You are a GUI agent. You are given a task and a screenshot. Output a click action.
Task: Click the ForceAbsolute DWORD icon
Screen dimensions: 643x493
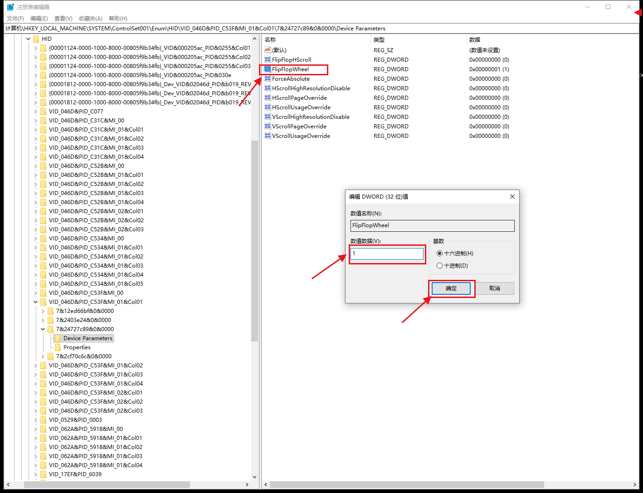(x=268, y=78)
